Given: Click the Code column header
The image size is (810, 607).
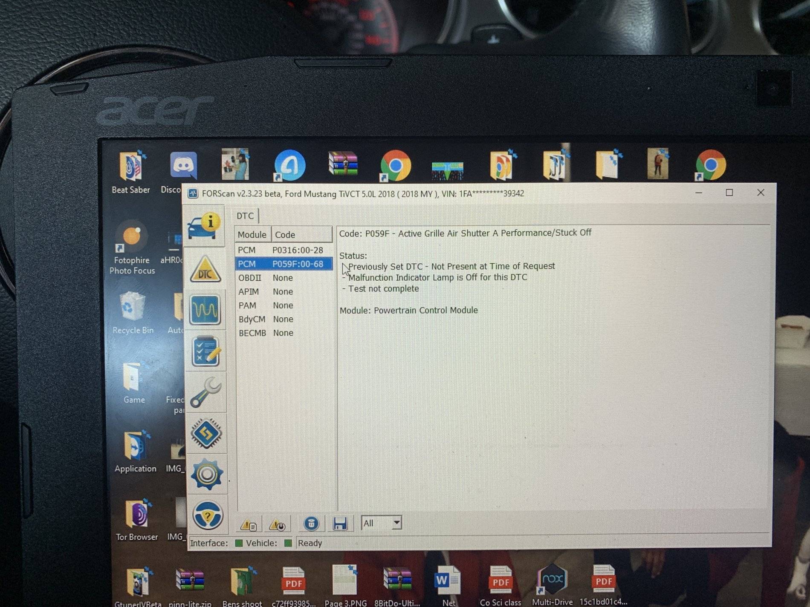Looking at the screenshot, I should point(301,235).
